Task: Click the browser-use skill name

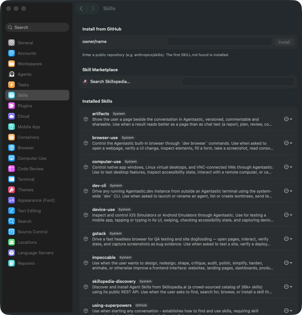Action: (x=105, y=137)
